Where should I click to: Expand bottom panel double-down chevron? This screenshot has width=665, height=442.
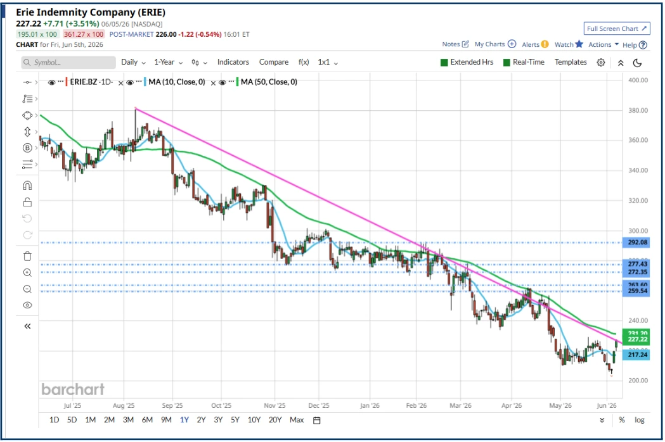602,420
